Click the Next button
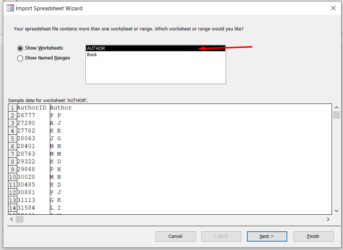343x250 pixels. (267, 236)
